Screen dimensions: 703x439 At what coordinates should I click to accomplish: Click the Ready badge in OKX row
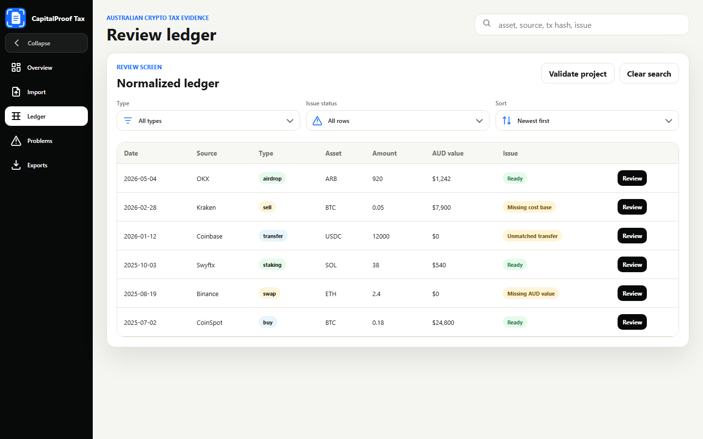tap(515, 178)
